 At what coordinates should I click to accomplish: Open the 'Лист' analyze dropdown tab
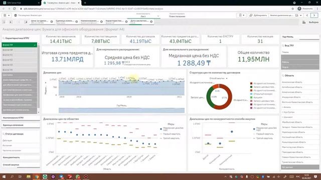click(143, 15)
